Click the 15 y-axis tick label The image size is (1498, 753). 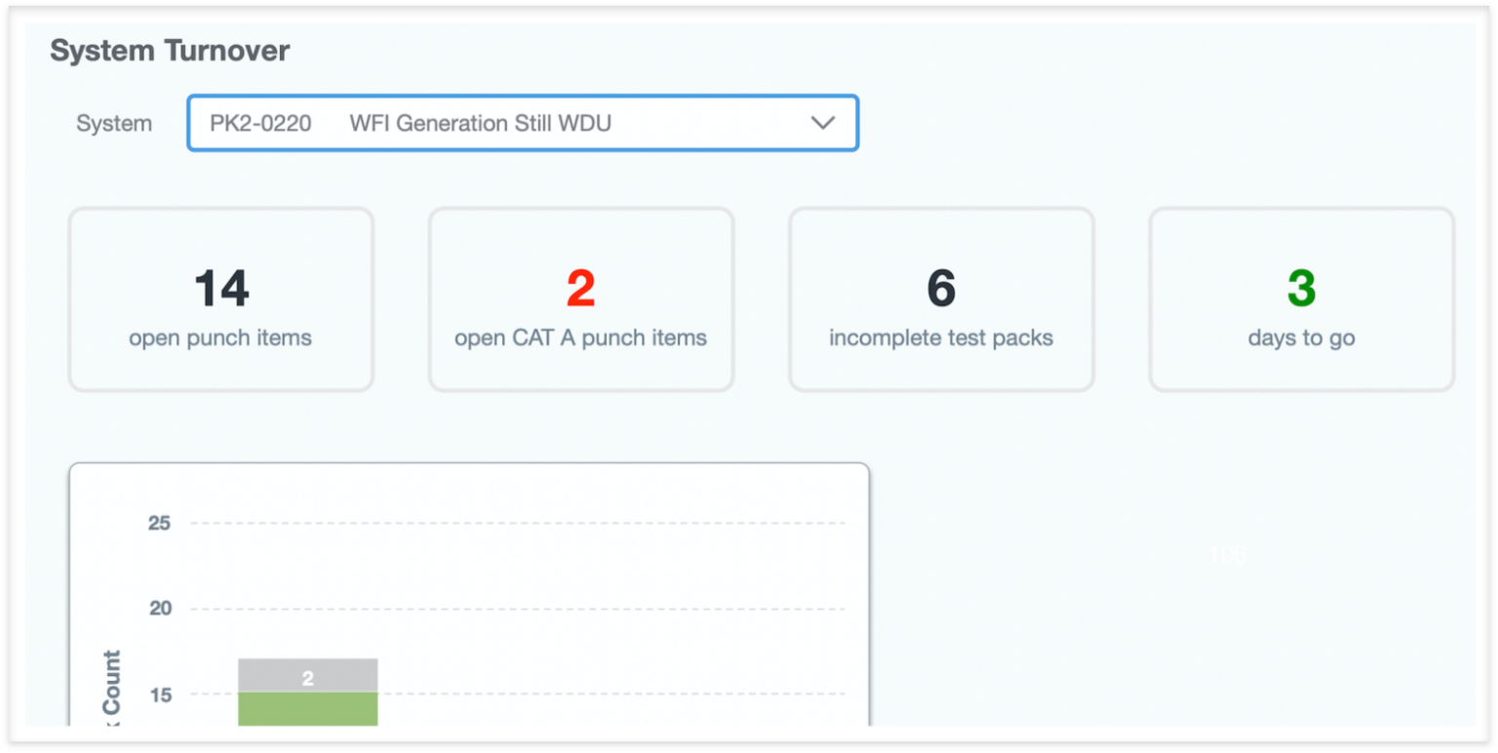(159, 694)
